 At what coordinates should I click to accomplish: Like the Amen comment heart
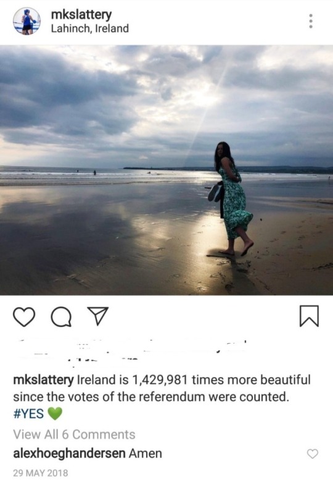[x=313, y=454]
